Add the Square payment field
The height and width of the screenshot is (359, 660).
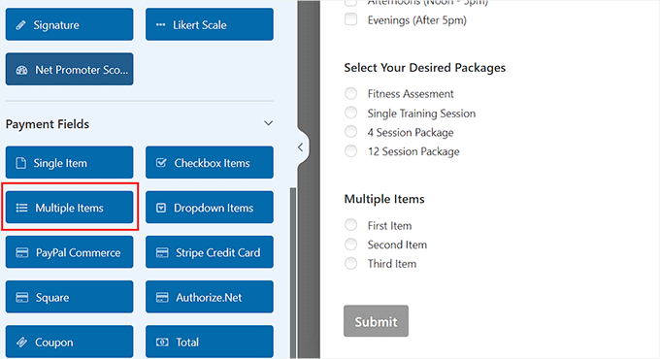70,297
